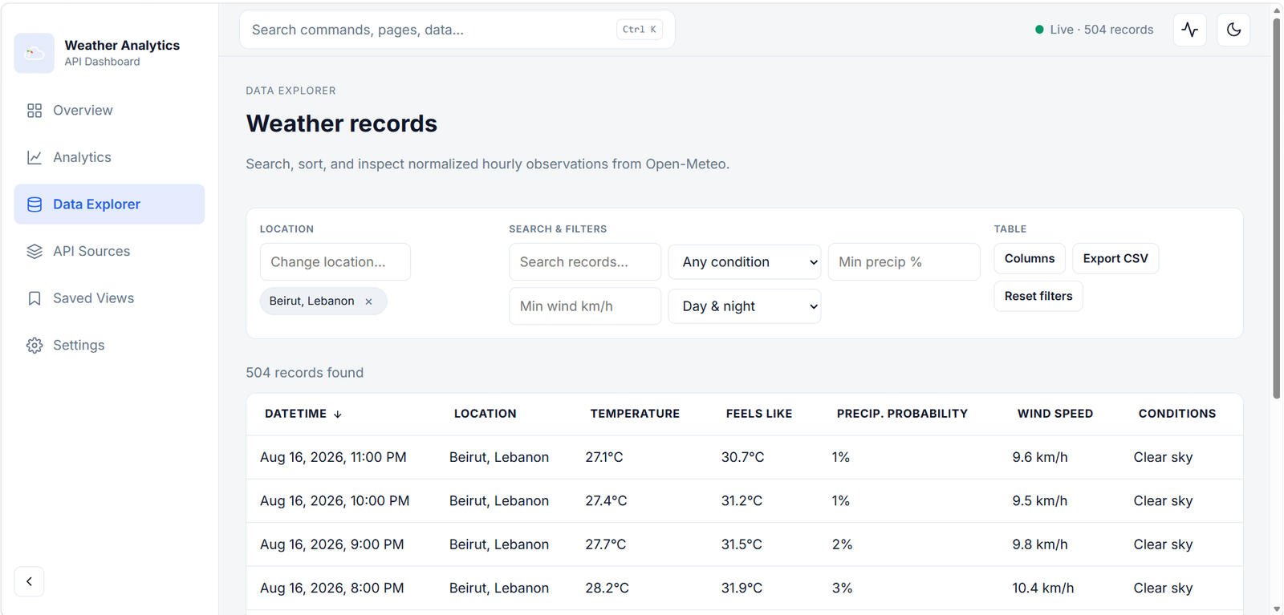This screenshot has width=1284, height=615.
Task: Click feels like value 31.9°C
Action: coord(742,589)
